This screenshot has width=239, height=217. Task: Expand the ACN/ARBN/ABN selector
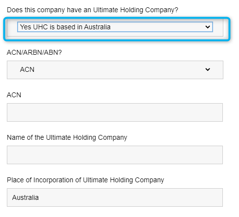(115, 70)
